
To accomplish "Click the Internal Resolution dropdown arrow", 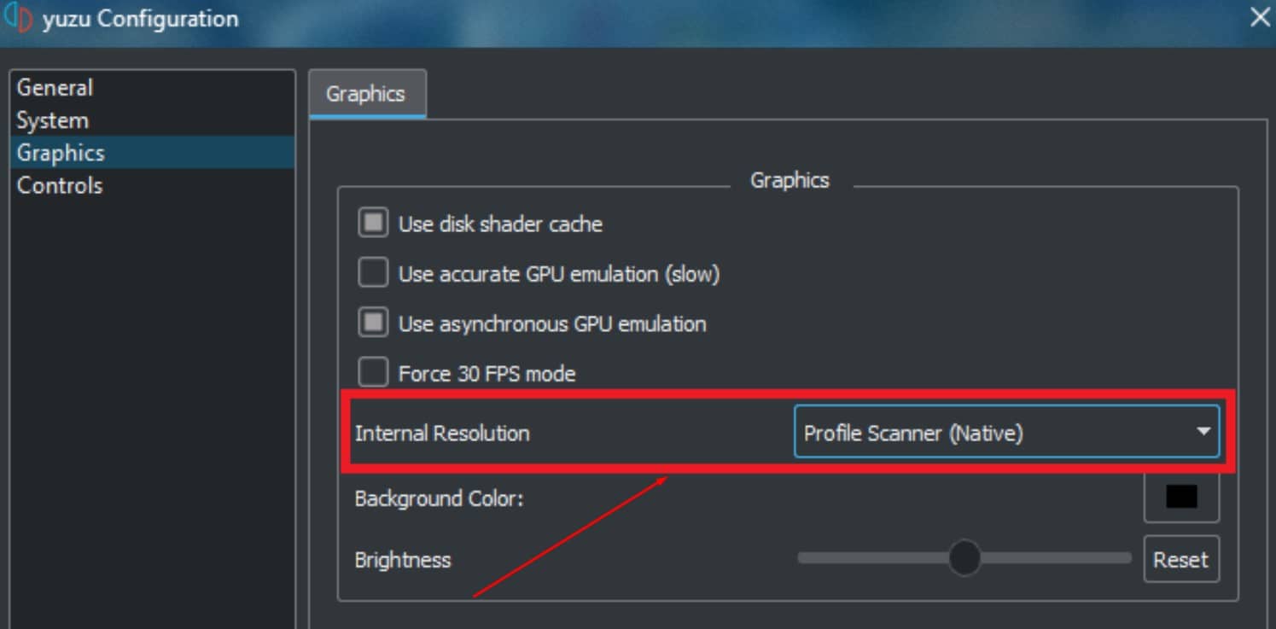I will click(x=1203, y=432).
